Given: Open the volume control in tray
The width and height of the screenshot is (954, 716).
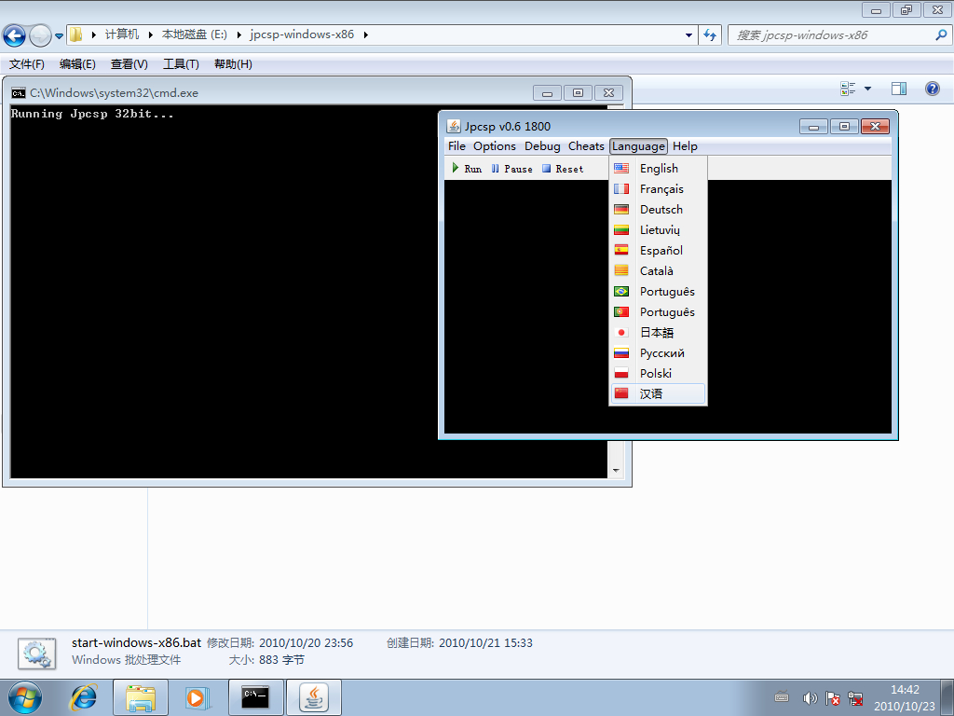Looking at the screenshot, I should [810, 698].
